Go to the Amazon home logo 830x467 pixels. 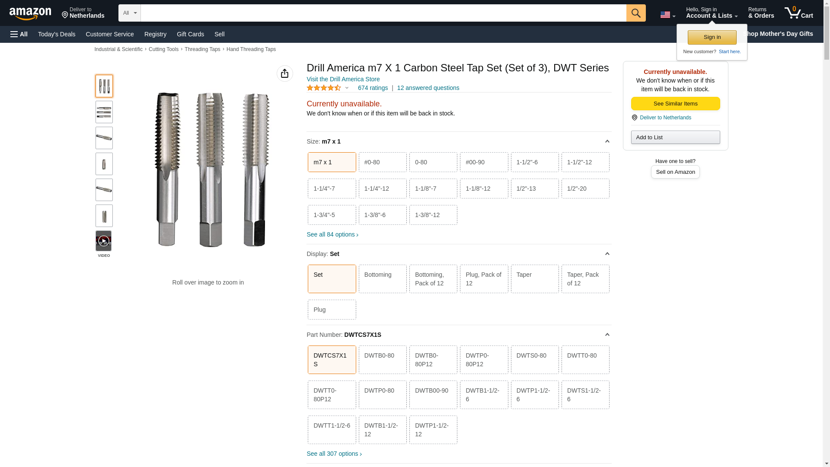coord(30,13)
